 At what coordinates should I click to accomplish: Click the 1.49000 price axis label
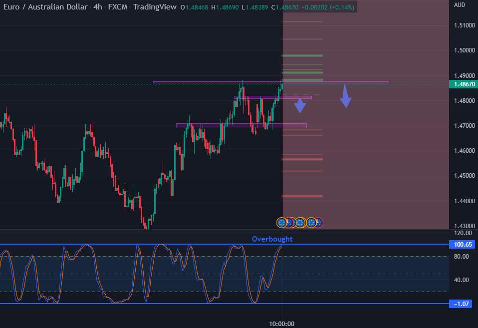click(465, 76)
